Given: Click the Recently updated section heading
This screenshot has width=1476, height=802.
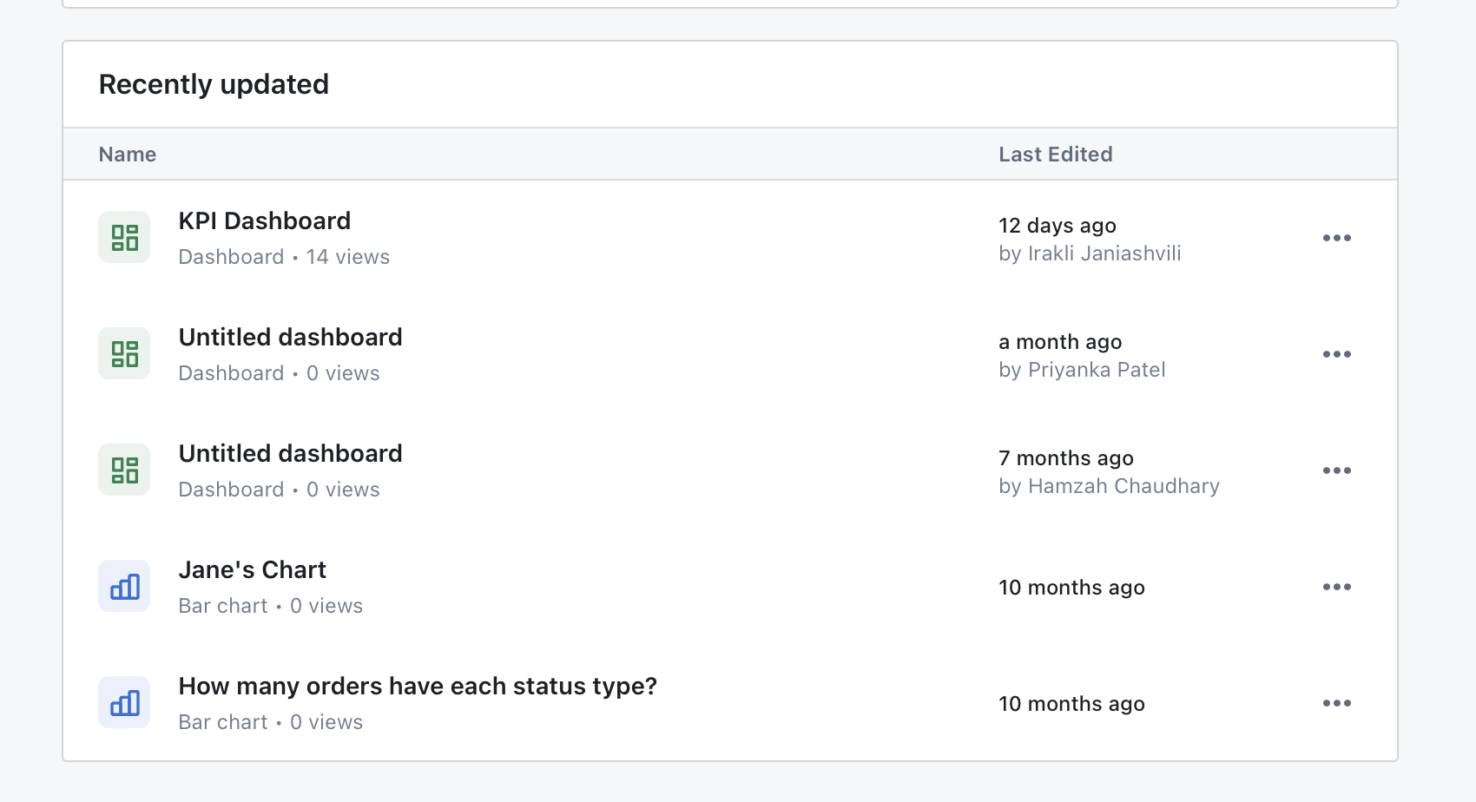Looking at the screenshot, I should 214,83.
